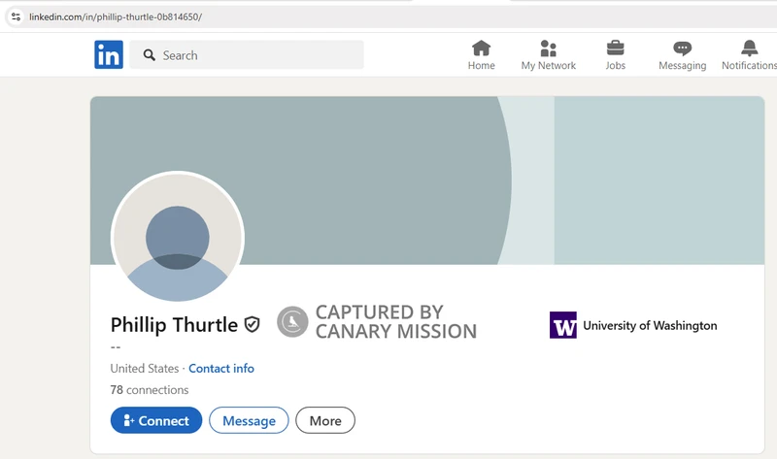777x459 pixels.
Task: Click the Canary Mission circular logo
Action: coord(292,321)
